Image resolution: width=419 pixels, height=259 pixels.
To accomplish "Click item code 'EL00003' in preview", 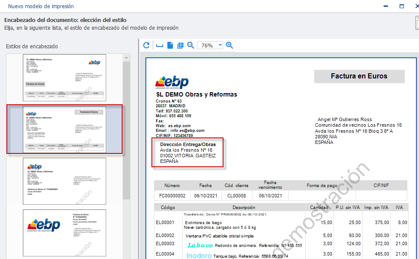I will (x=165, y=243).
